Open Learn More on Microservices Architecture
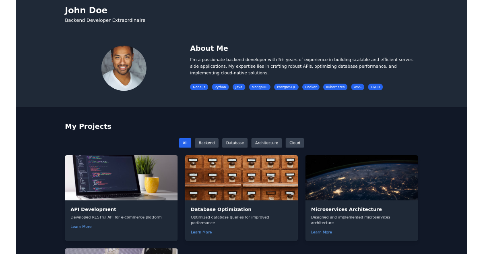 click(321, 232)
